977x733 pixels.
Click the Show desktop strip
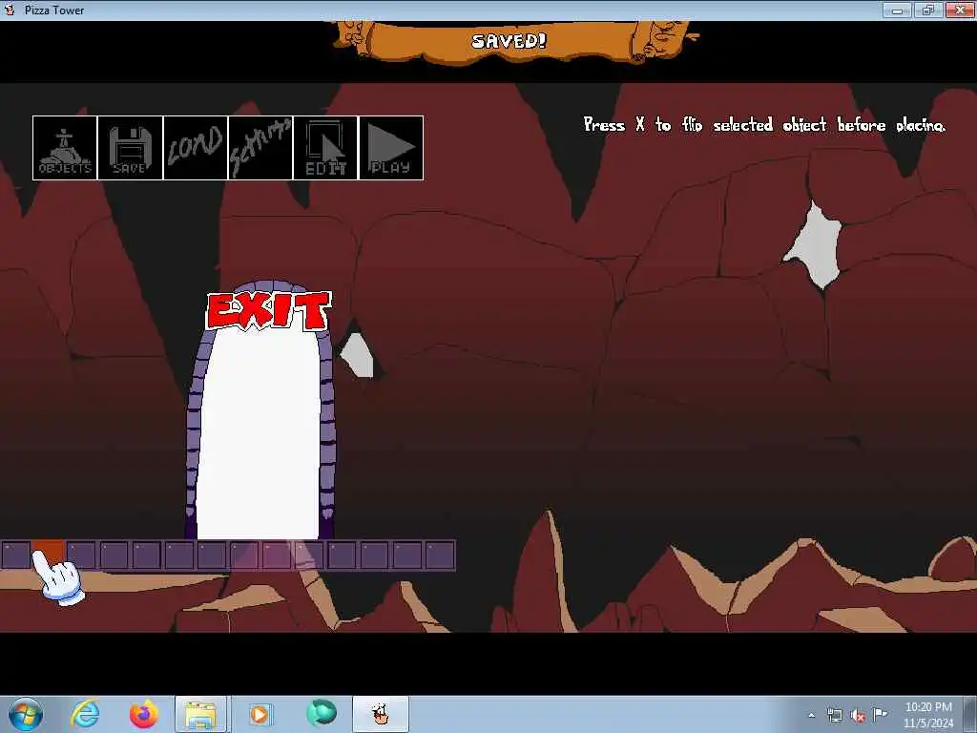972,714
